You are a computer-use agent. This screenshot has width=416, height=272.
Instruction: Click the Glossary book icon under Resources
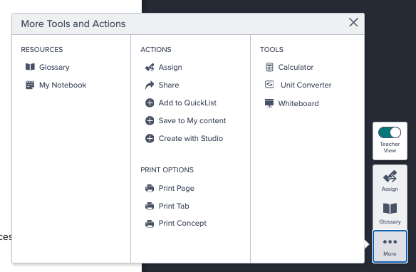tap(30, 67)
